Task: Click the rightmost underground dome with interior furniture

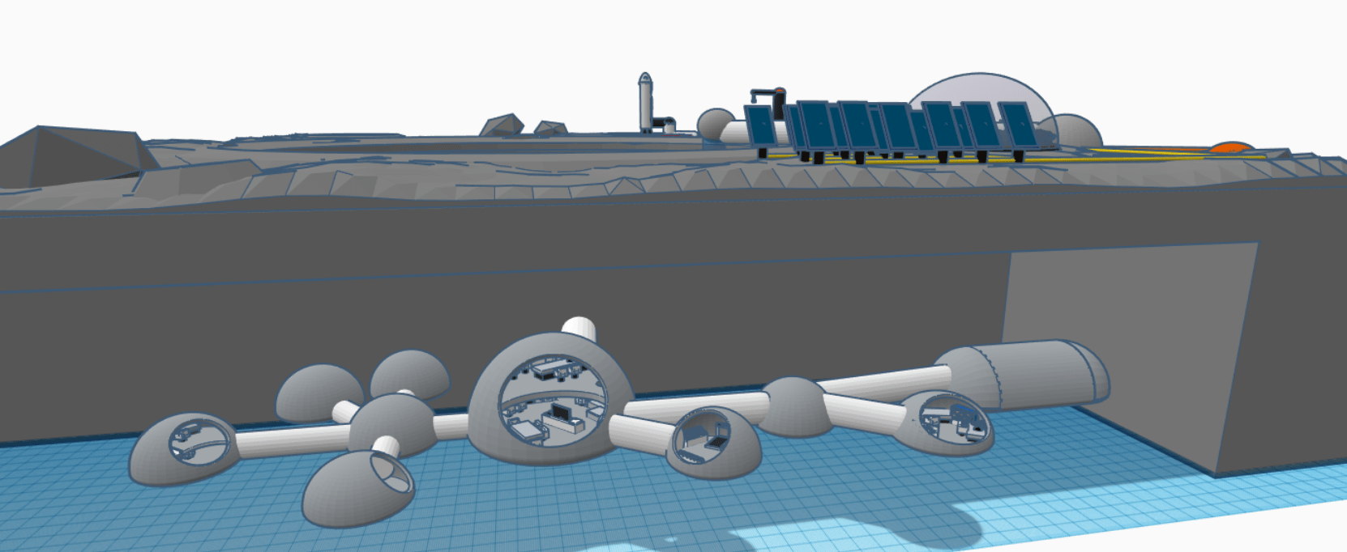Action: [x=948, y=421]
